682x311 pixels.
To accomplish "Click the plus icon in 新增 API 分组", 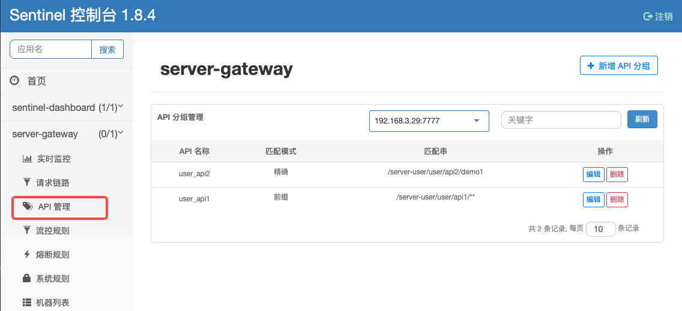I will click(x=591, y=65).
